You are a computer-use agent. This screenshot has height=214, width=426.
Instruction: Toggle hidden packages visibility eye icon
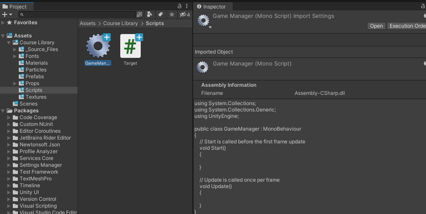[x=185, y=14]
